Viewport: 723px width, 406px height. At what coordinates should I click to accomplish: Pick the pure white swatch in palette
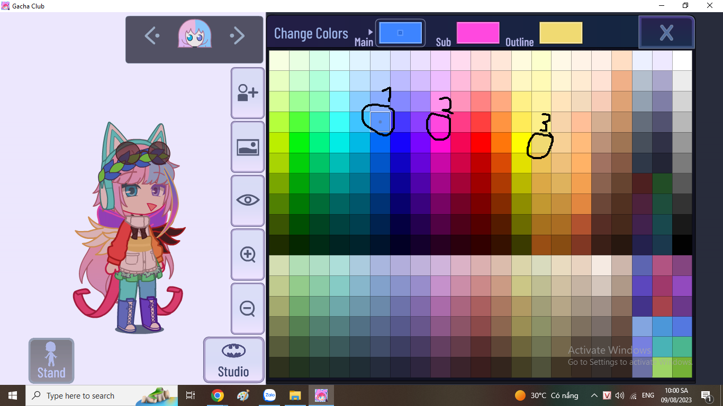[x=682, y=60]
